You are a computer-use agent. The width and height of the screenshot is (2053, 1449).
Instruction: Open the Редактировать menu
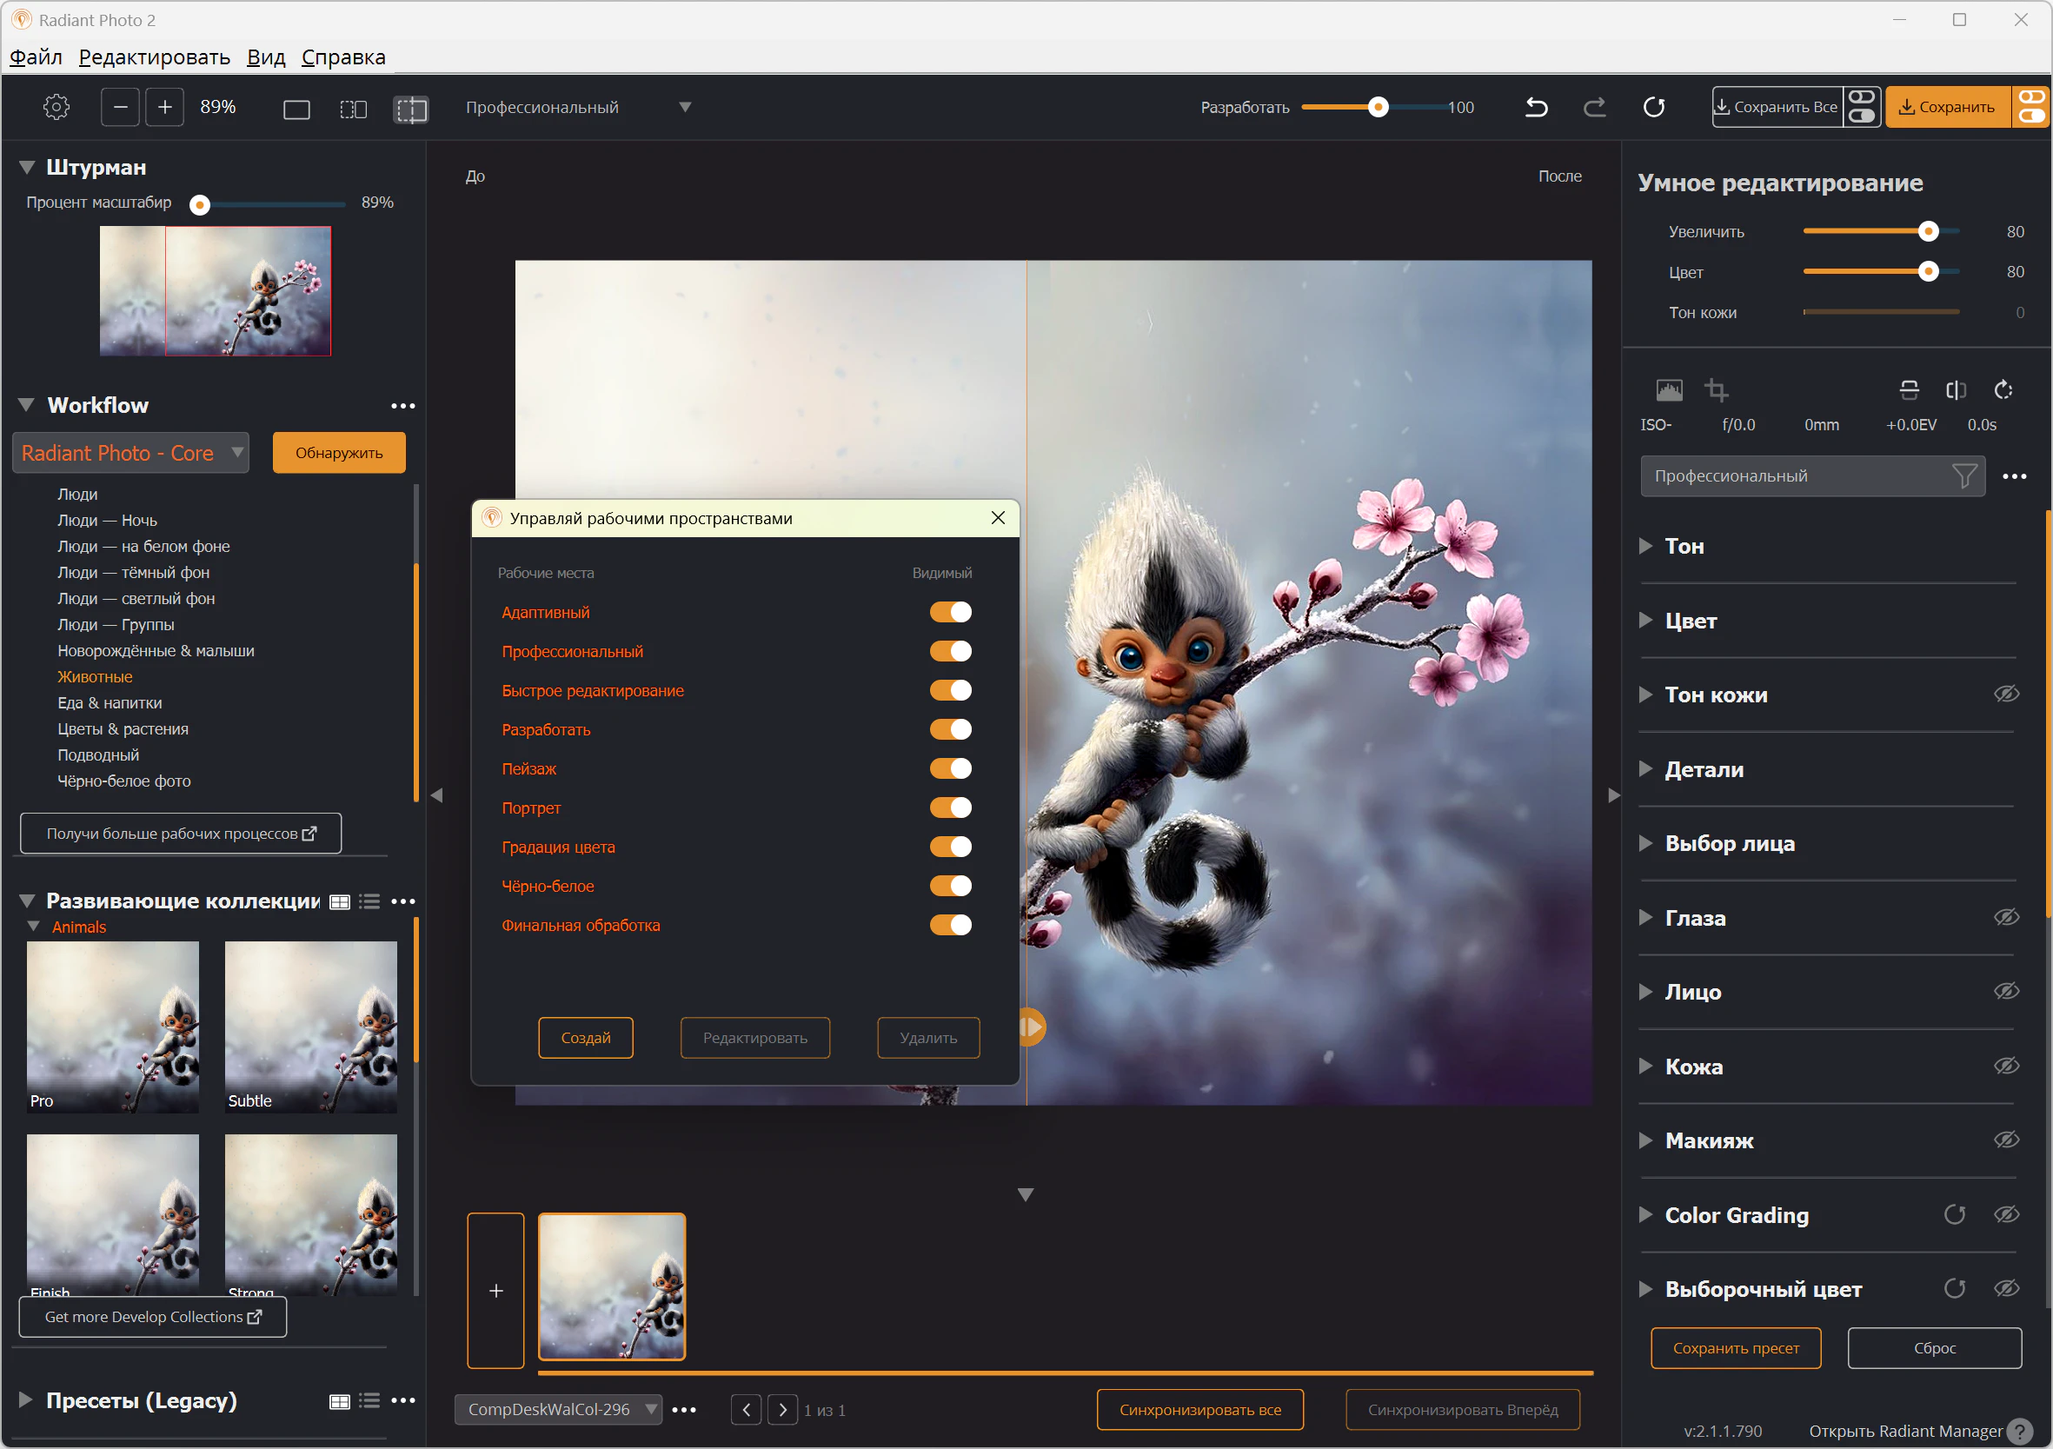154,57
